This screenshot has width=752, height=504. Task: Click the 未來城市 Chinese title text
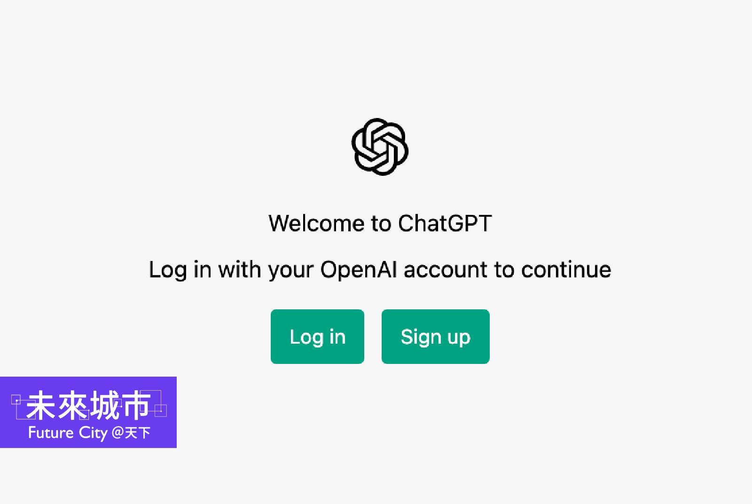point(88,405)
